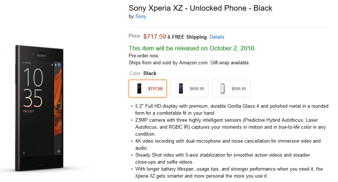Open the shipping Details link

[217, 37]
